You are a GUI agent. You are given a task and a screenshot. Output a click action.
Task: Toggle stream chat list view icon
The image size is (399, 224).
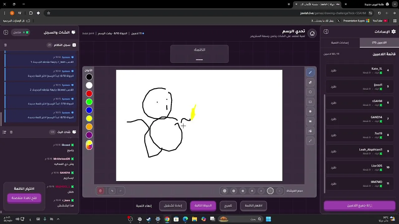click(x=4, y=132)
